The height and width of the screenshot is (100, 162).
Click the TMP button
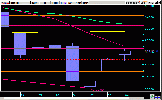[85, 3]
